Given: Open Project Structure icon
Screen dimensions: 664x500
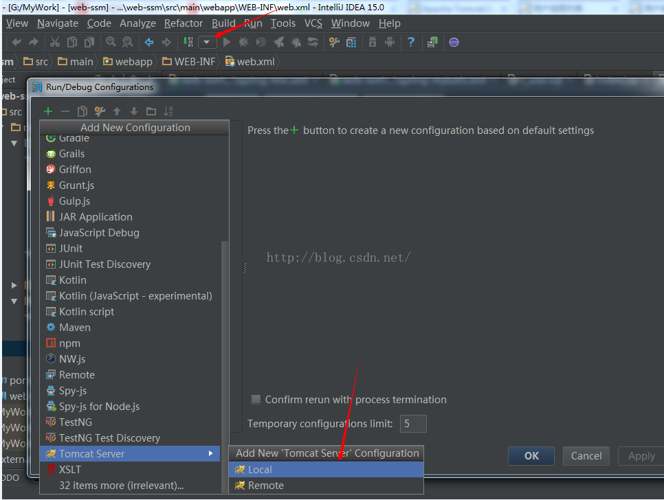Looking at the screenshot, I should coord(351,42).
